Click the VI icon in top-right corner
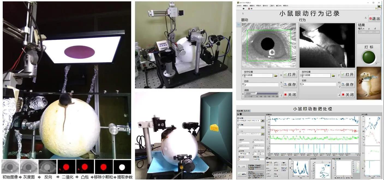 tap(379, 7)
